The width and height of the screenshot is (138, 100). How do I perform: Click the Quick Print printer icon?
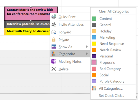point(54,17)
